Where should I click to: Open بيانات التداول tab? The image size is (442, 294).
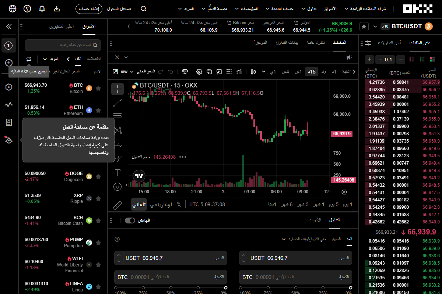point(287,43)
